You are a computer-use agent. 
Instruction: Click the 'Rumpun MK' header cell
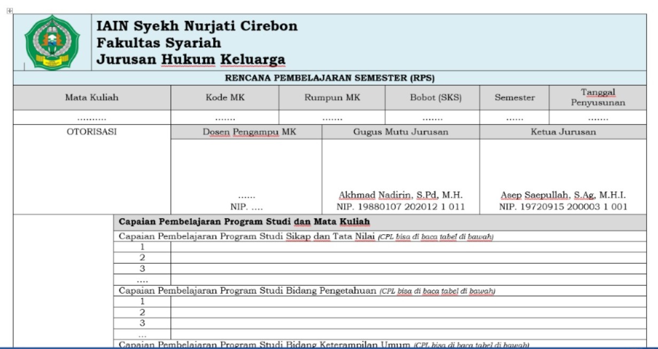coord(332,98)
